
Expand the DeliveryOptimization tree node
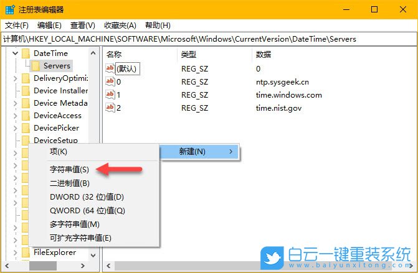(15, 78)
